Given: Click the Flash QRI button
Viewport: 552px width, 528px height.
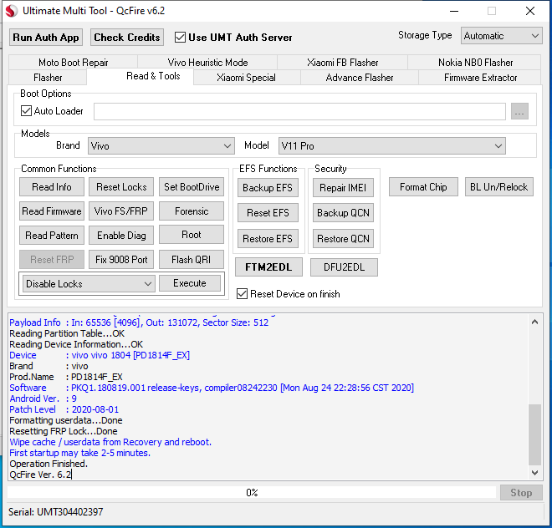Looking at the screenshot, I should pos(192,260).
